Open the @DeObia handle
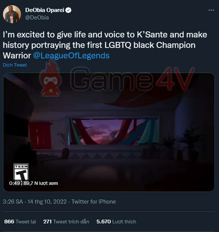Screen dimensions: 219x232 [x=37, y=18]
